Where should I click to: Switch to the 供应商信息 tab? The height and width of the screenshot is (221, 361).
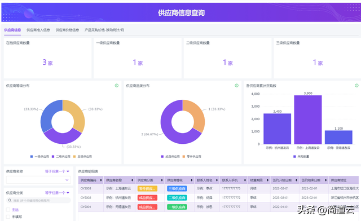[12, 30]
